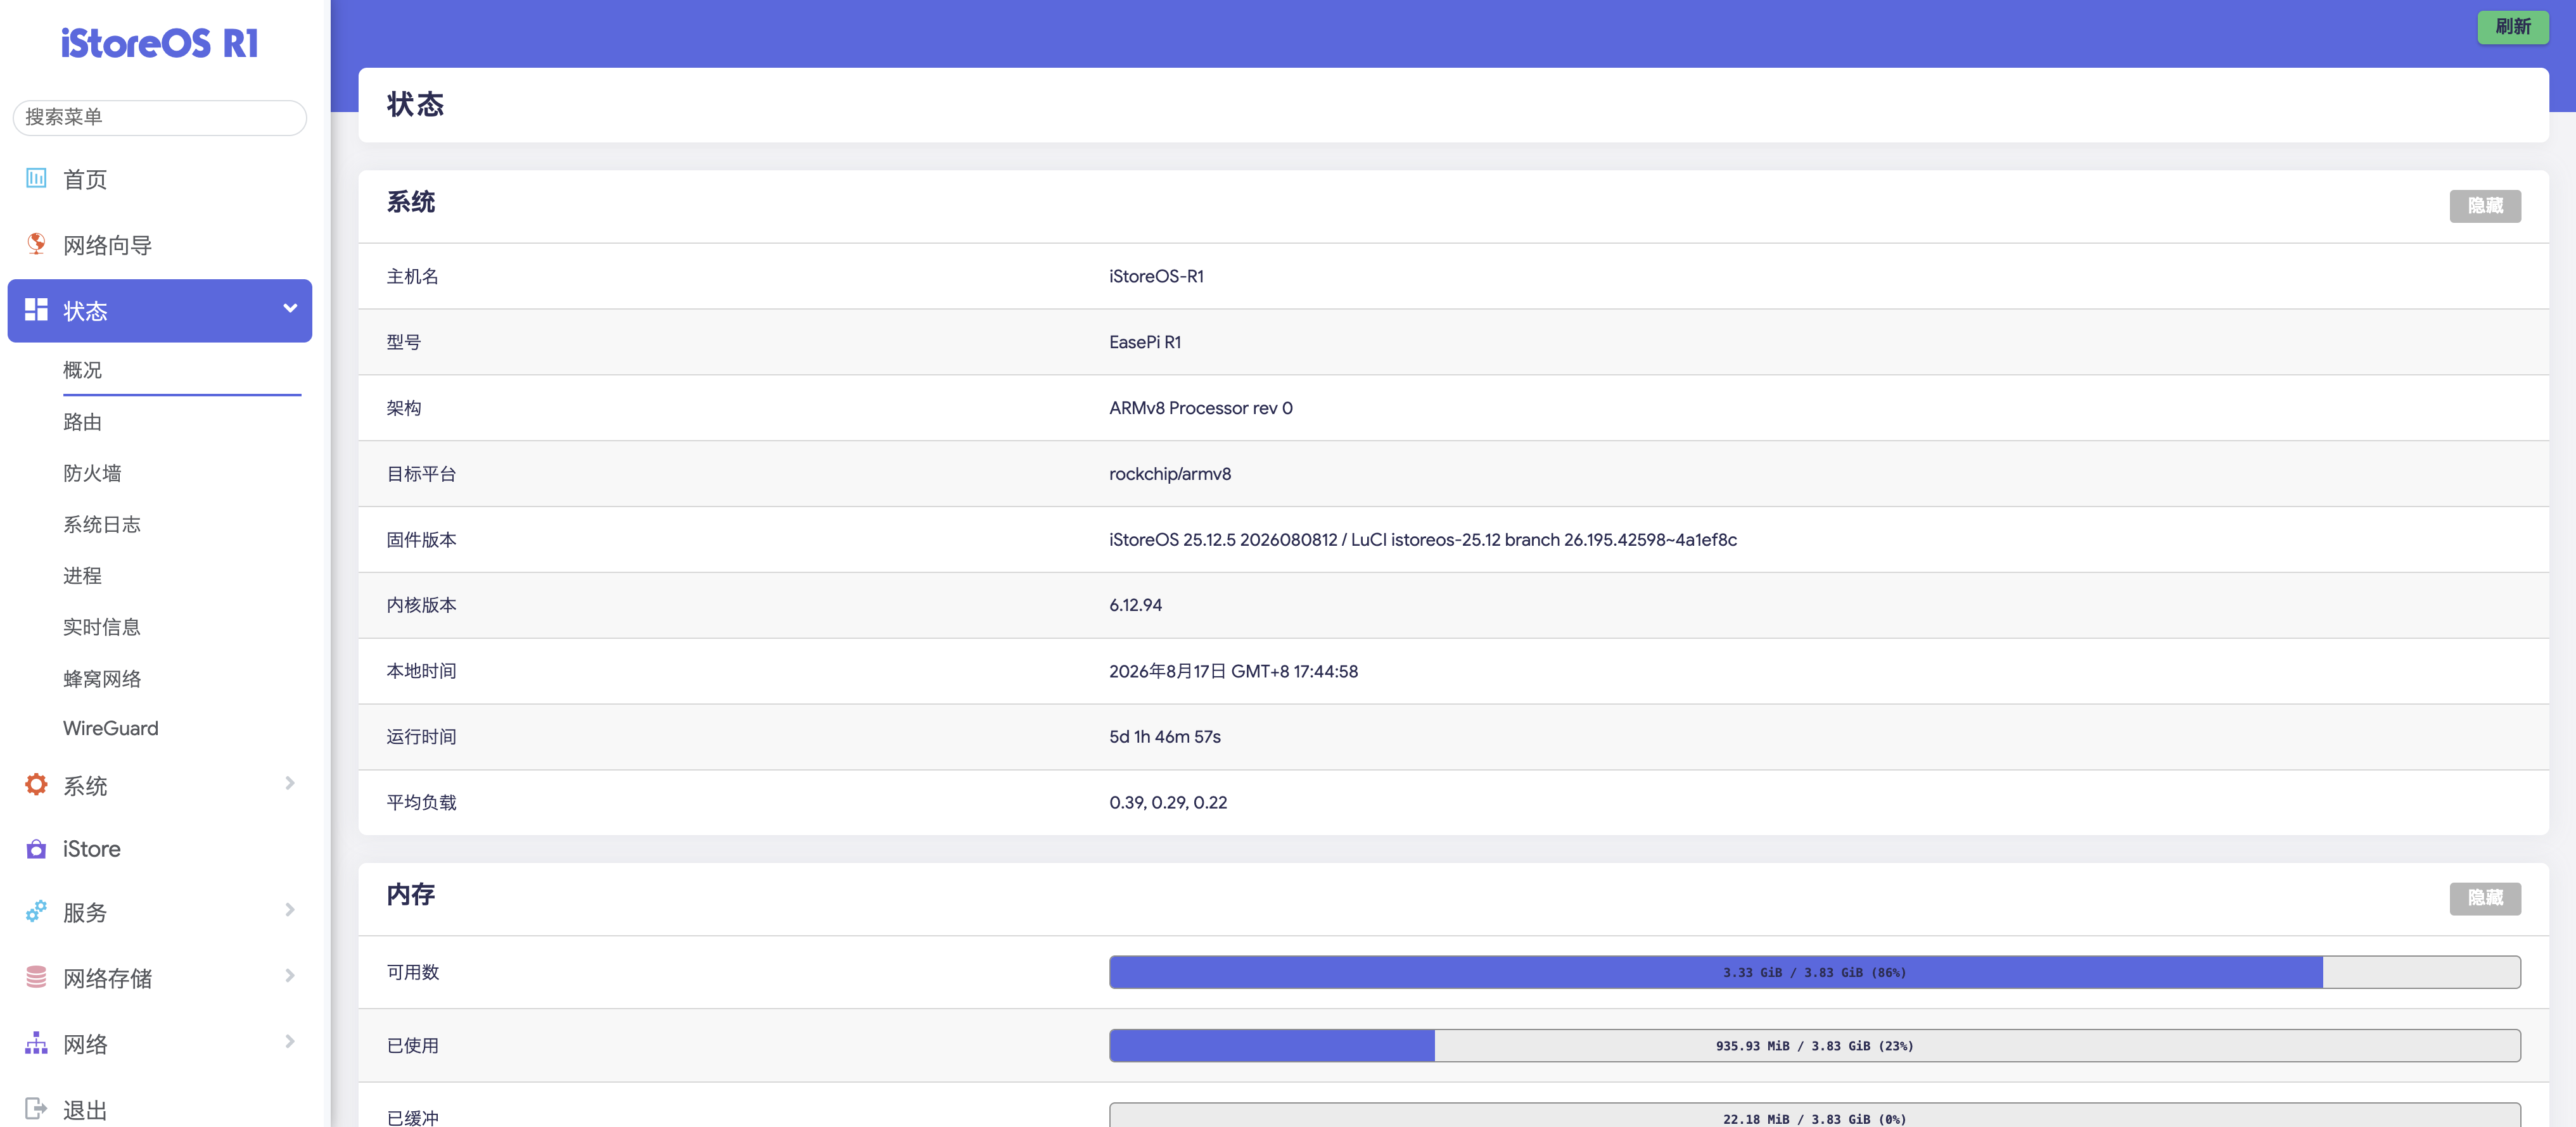Go to the 路由 status page

click(82, 423)
